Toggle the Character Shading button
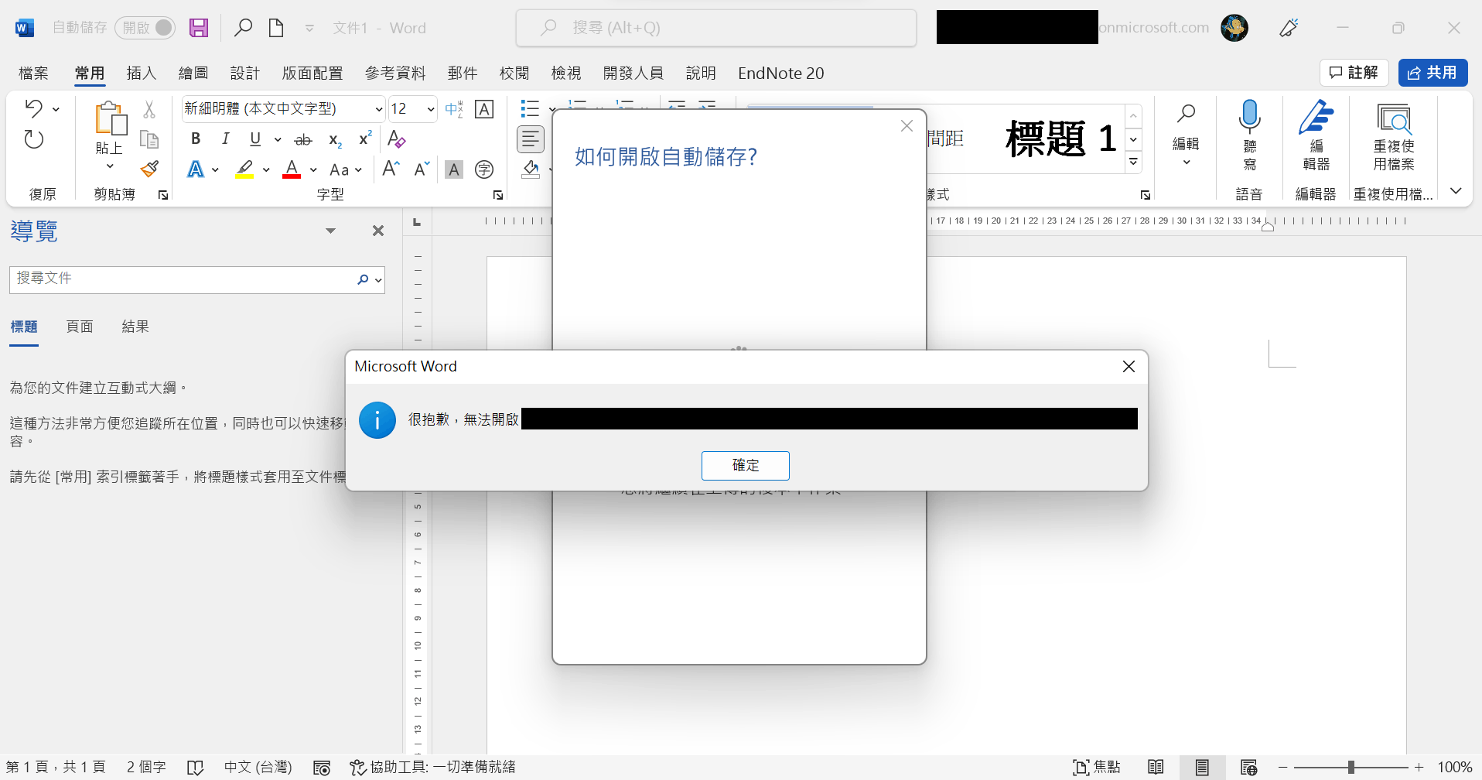The image size is (1482, 780). [x=454, y=169]
